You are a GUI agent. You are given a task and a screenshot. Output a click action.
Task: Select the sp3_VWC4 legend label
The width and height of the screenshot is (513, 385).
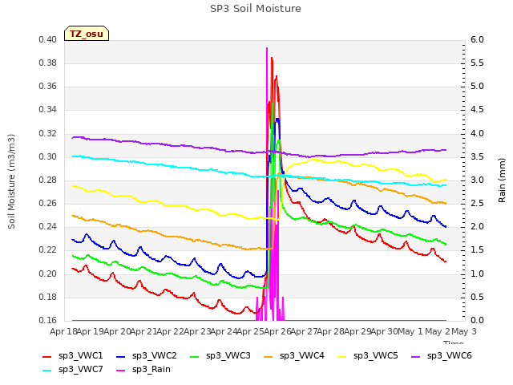(x=301, y=356)
